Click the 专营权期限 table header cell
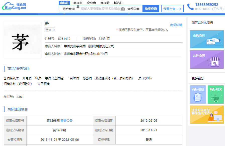Screen dimensions: 225x146 pyautogui.click(x=15, y=139)
